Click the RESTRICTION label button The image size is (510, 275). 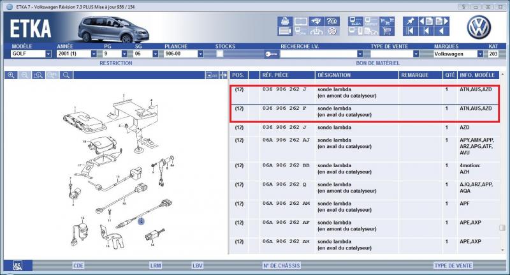[x=116, y=63]
